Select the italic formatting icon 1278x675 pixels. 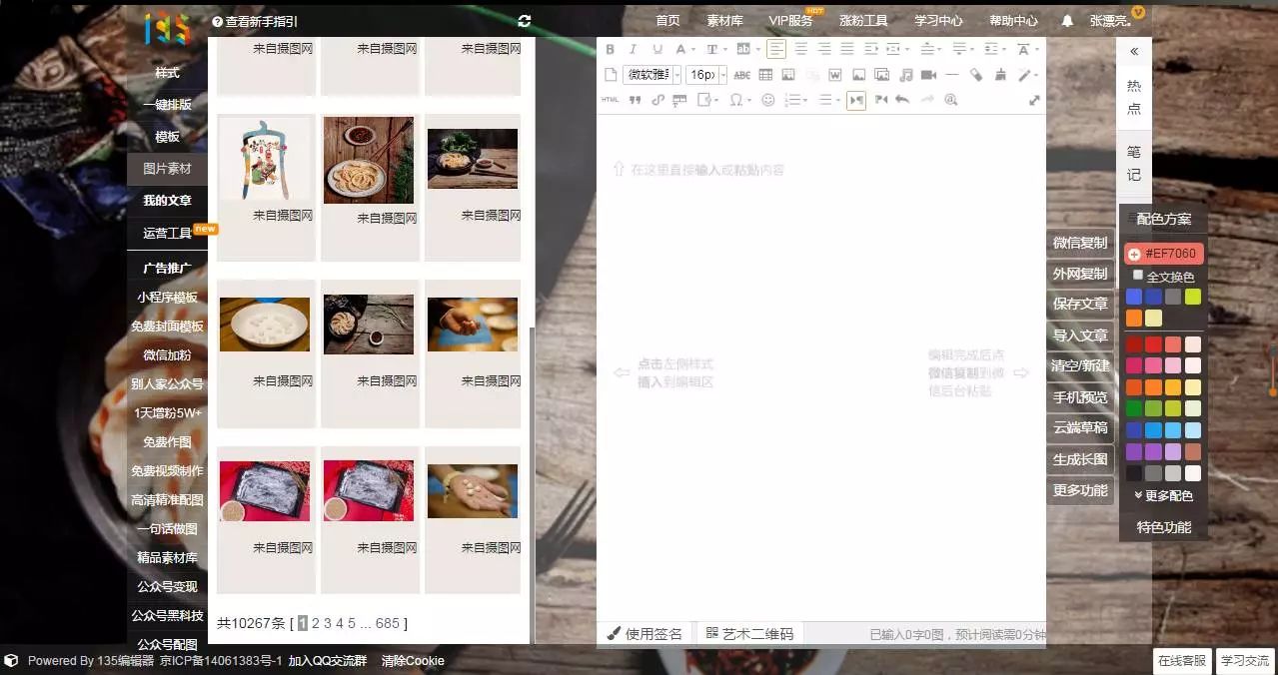click(x=633, y=48)
